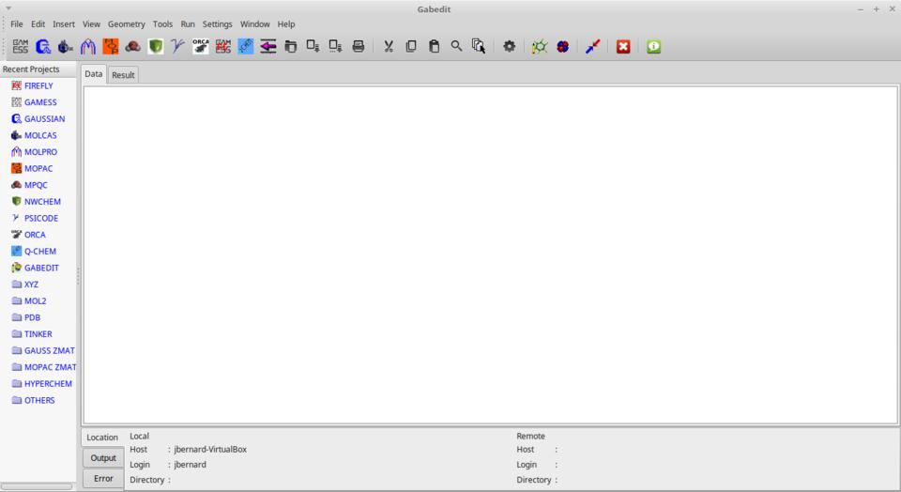Select HYPERCHEM in the Recent Projects list

(47, 383)
